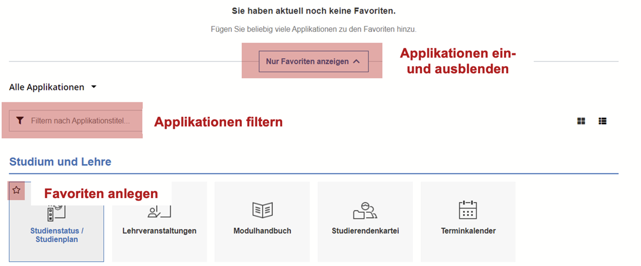
Task: Select the Modulhandbuch tile label
Action: point(262,231)
